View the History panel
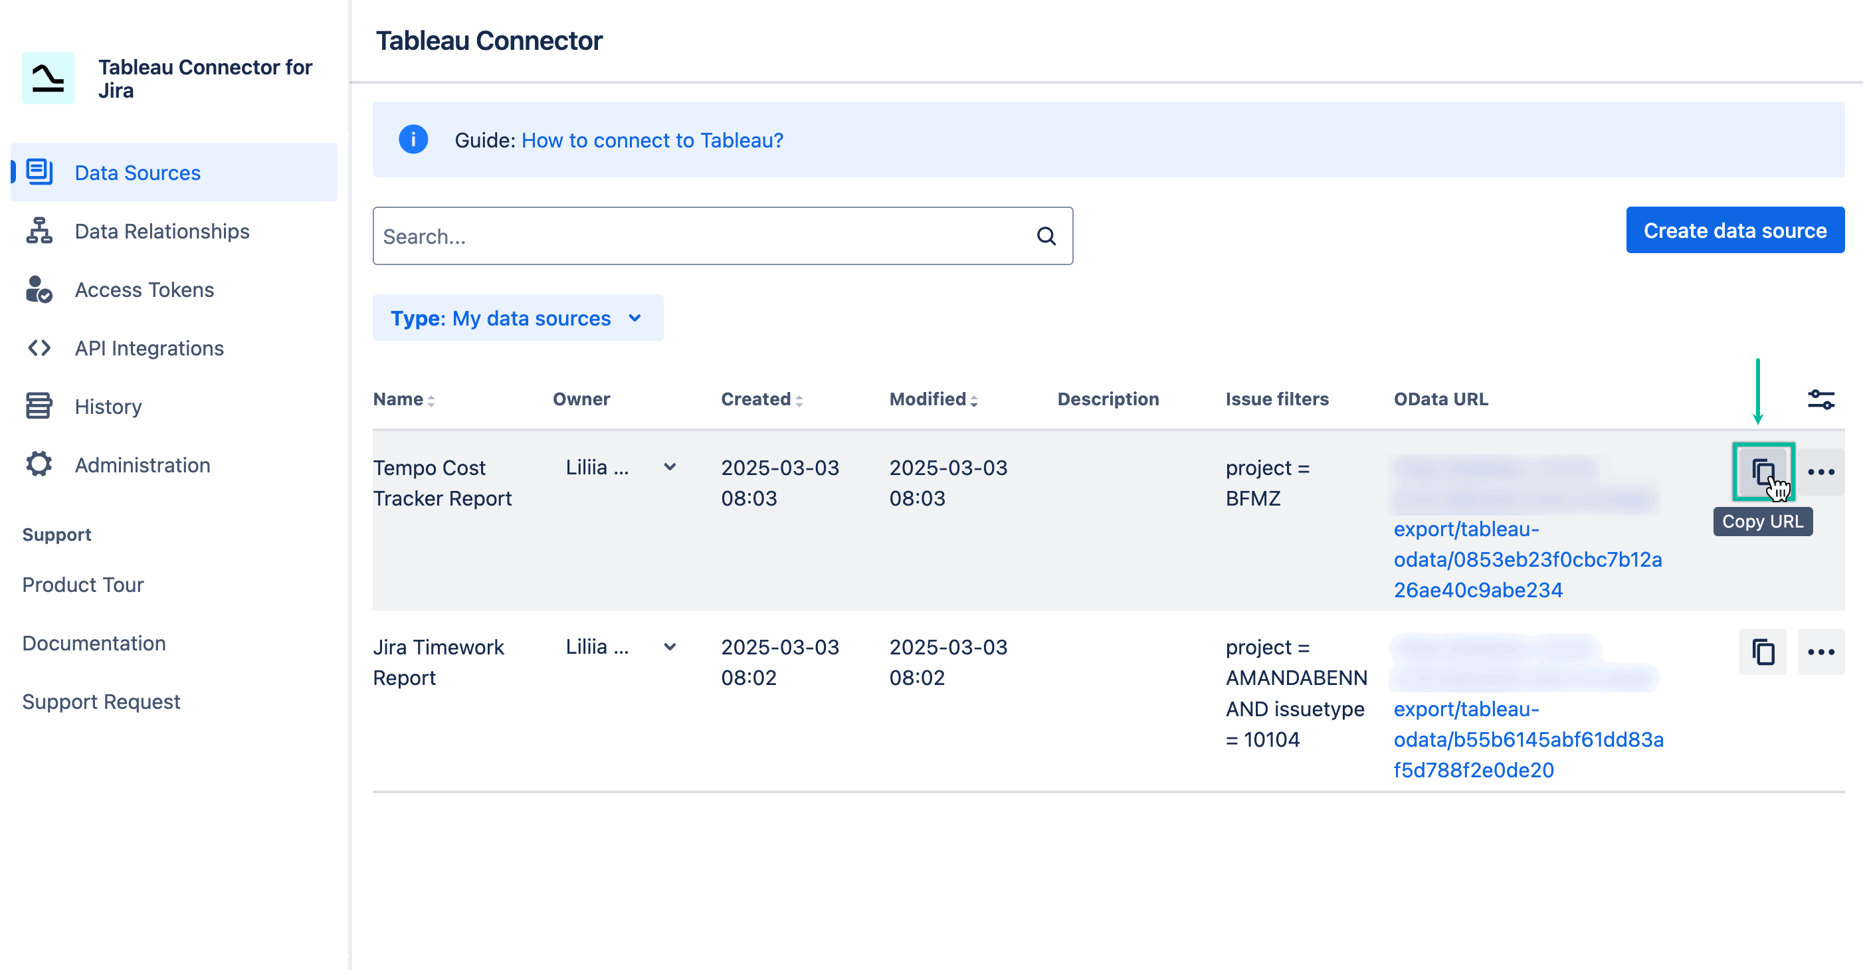Screen dimensions: 1863x970 [x=108, y=406]
